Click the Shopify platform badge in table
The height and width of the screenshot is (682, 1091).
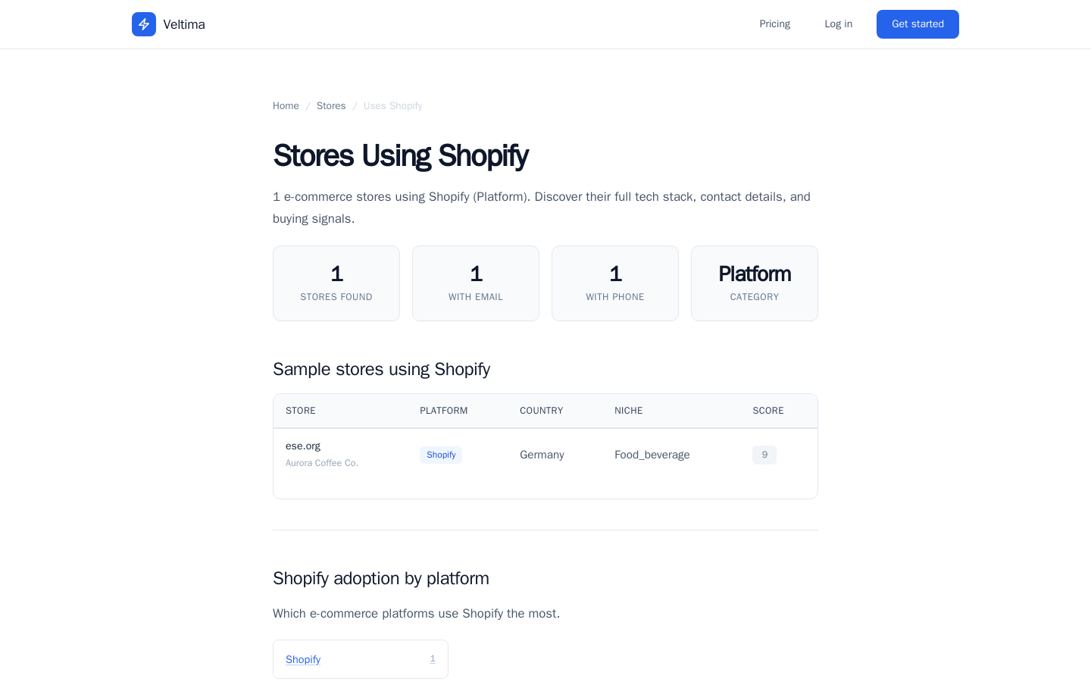click(441, 455)
